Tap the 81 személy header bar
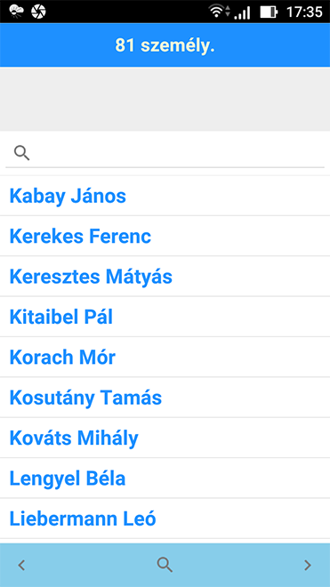The height and width of the screenshot is (587, 330). point(165,45)
